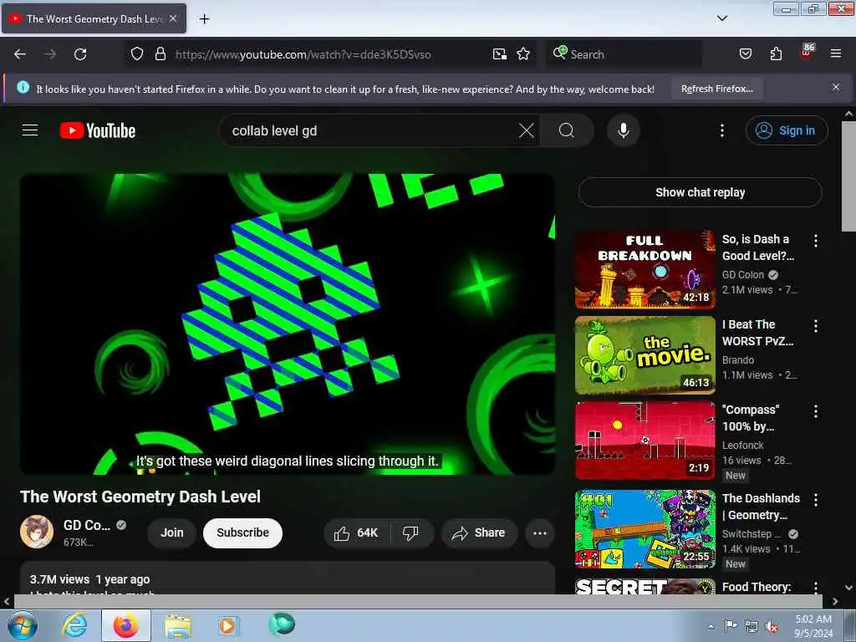856x642 pixels.
Task: Open options for 'So, is Dash' video
Action: coord(816,241)
